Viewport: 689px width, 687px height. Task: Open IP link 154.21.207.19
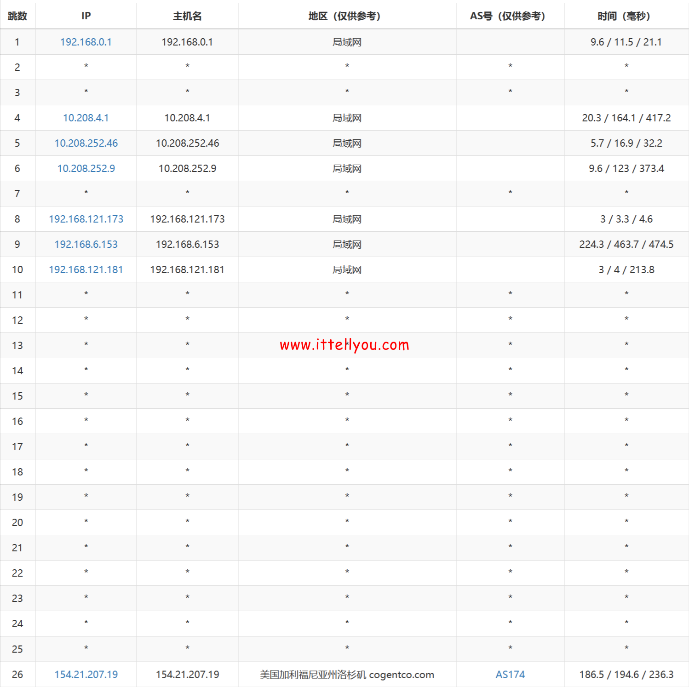(86, 675)
